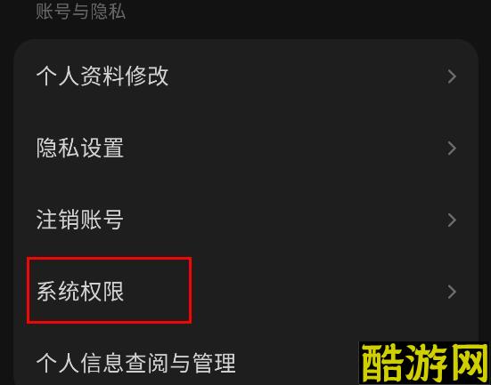Tap the arrow beside 隐私设置
Screen dimensions: 491x385
pos(451,148)
